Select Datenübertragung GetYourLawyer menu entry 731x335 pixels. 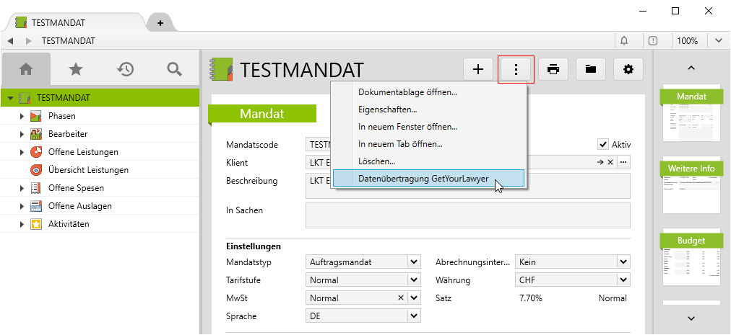coord(423,179)
